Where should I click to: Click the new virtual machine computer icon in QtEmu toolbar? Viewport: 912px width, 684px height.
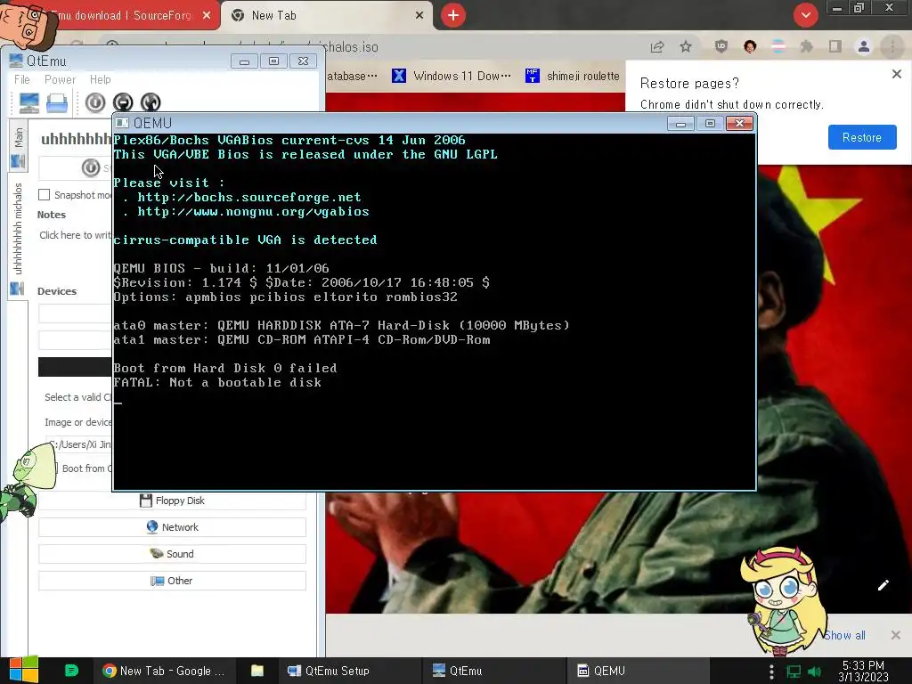coord(29,103)
